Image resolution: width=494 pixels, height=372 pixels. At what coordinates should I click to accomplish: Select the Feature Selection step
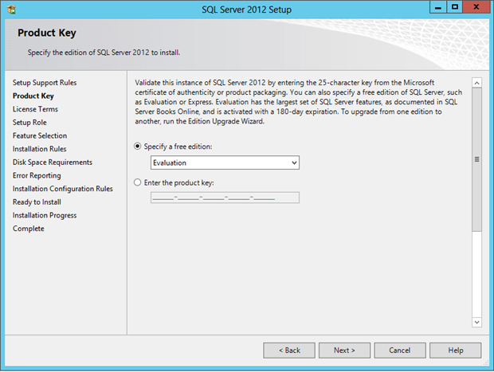coord(40,135)
